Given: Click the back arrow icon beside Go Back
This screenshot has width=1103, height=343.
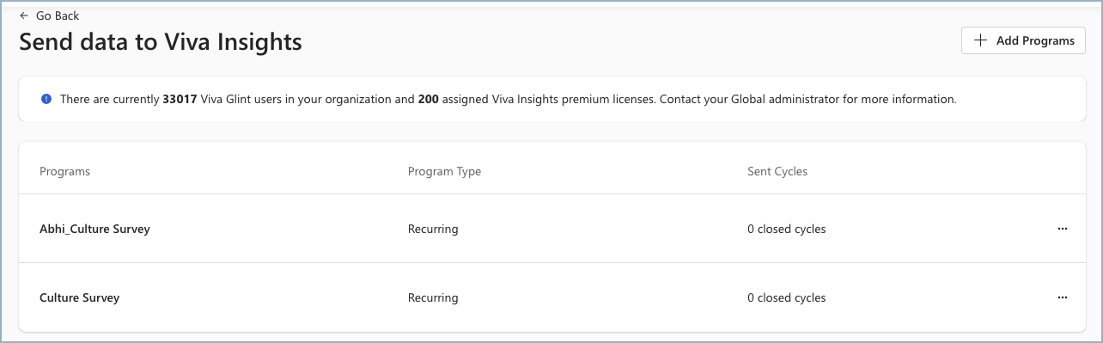Looking at the screenshot, I should pos(24,15).
